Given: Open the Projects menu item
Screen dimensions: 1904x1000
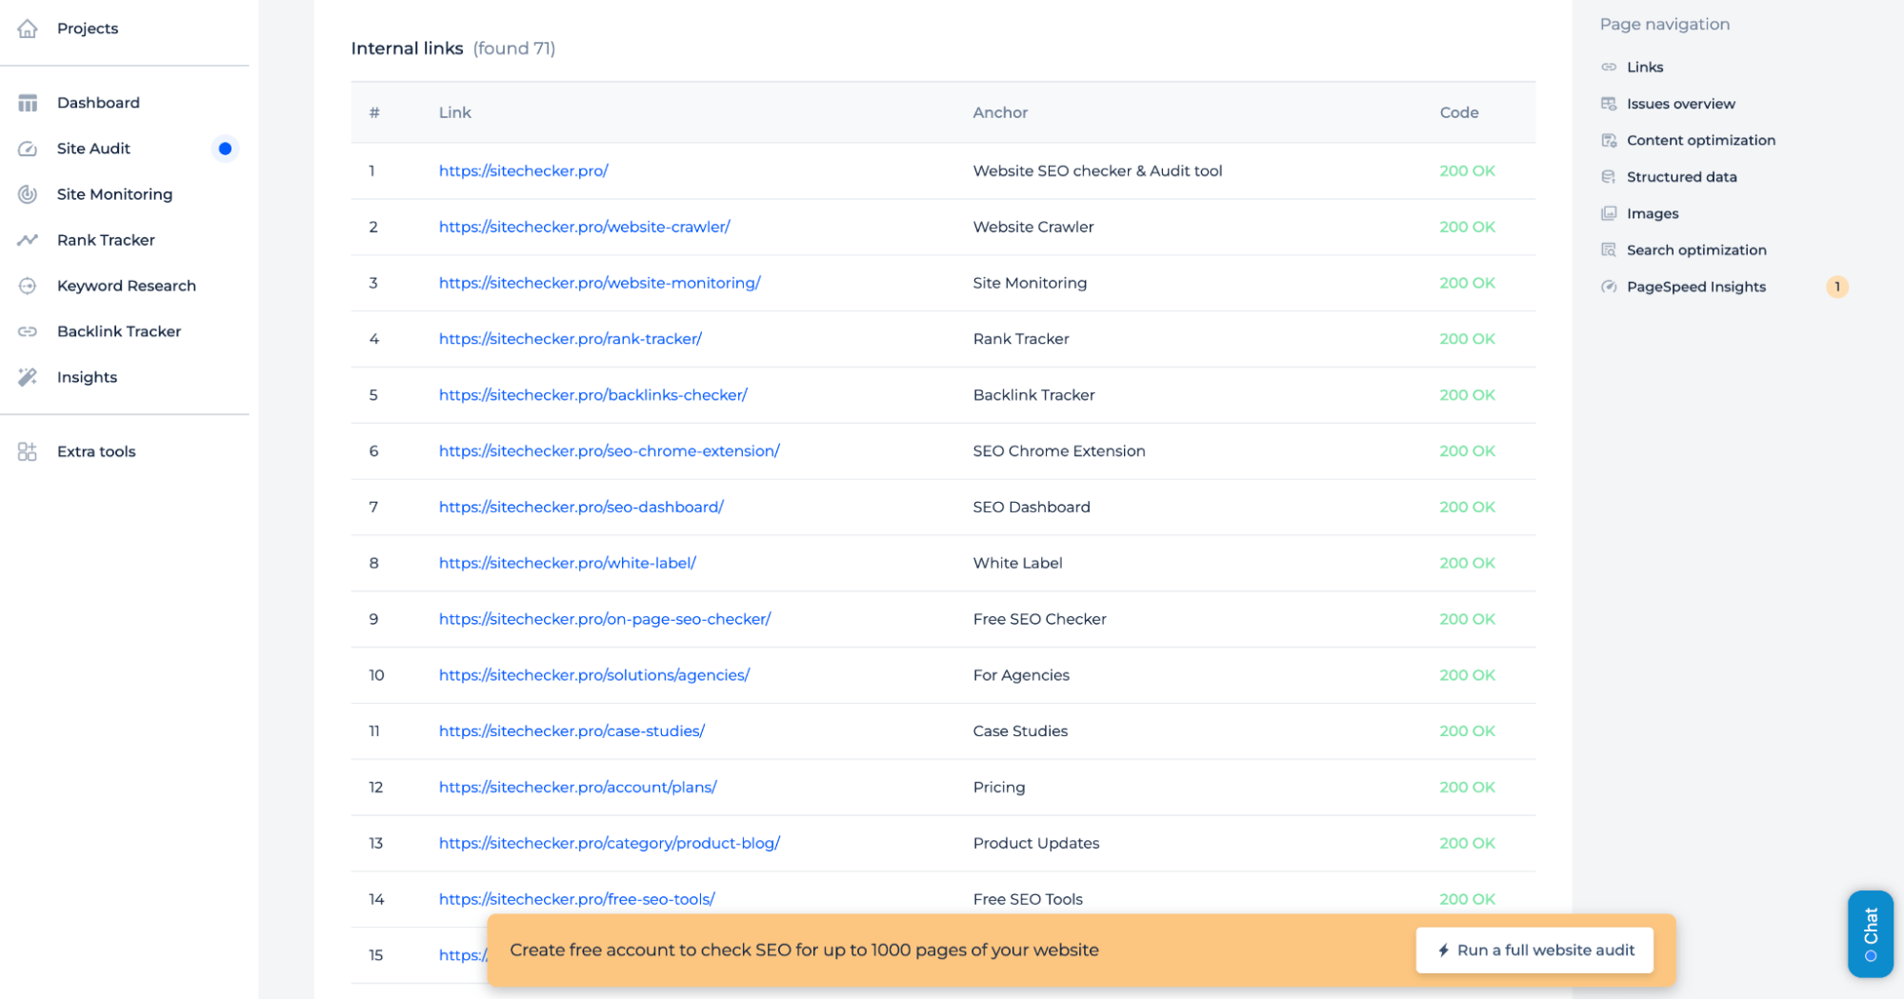Looking at the screenshot, I should [x=88, y=29].
